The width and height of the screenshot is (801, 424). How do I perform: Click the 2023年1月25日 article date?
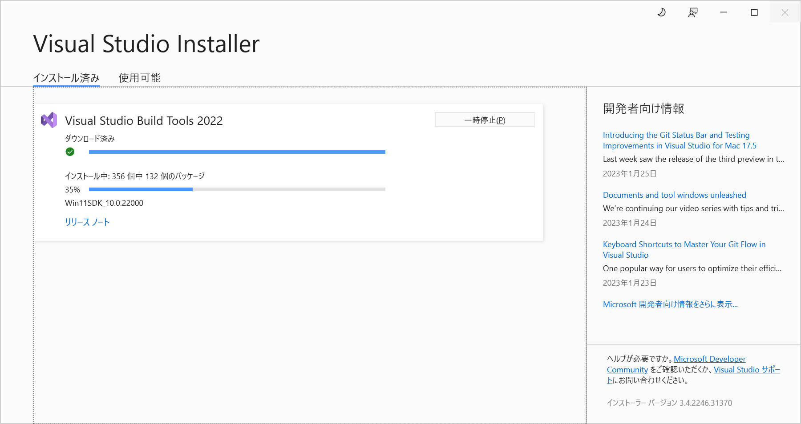tap(630, 174)
